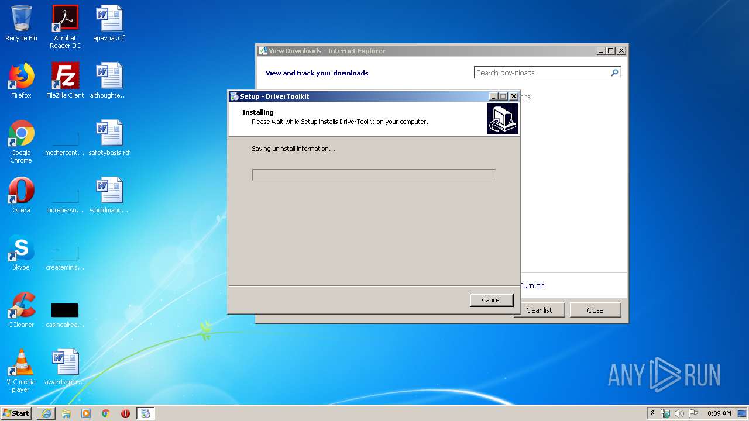Open Windows Media Player taskbar icon
This screenshot has height=421, width=749.
point(86,413)
